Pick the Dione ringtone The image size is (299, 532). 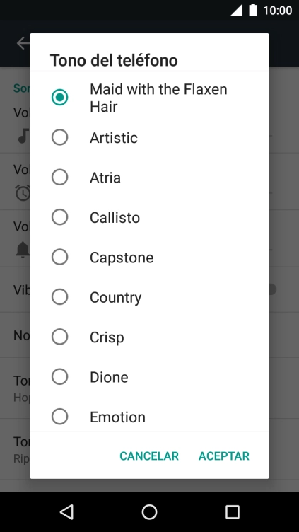(x=150, y=377)
